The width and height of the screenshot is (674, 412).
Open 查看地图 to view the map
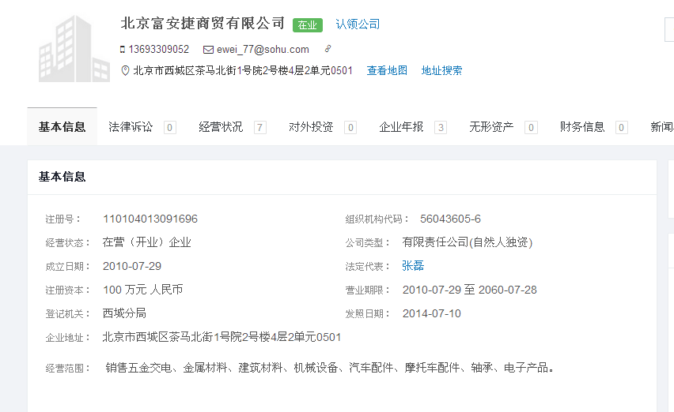click(387, 71)
